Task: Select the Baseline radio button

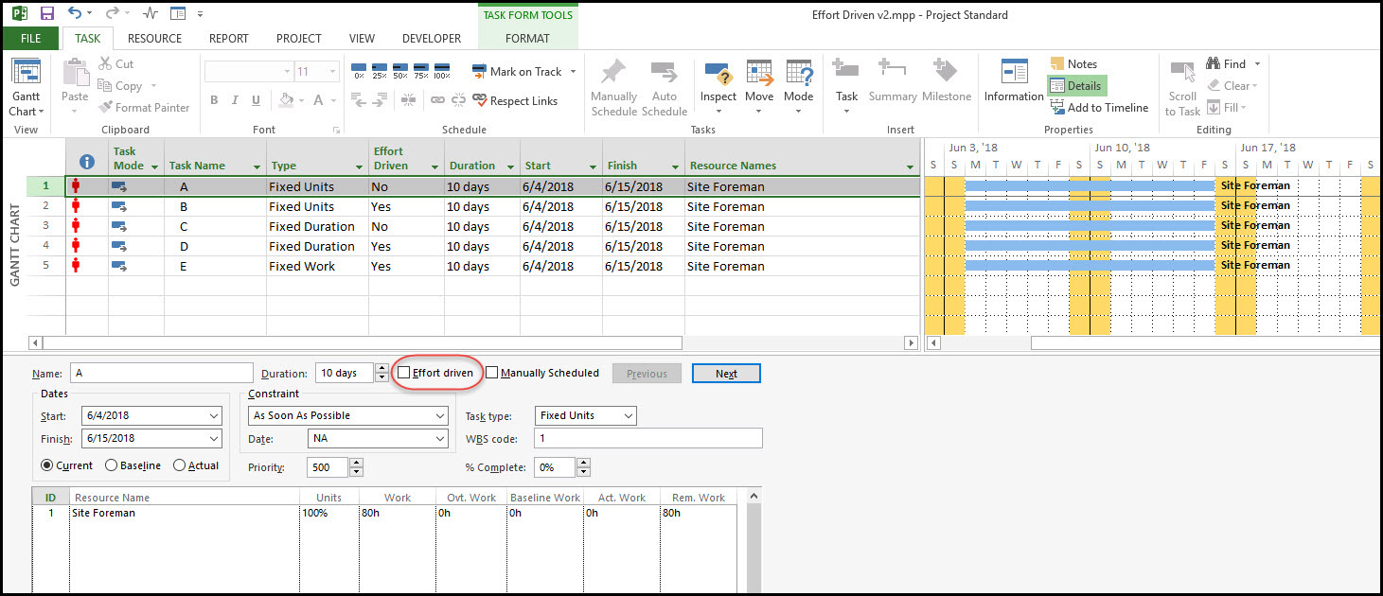Action: click(112, 465)
